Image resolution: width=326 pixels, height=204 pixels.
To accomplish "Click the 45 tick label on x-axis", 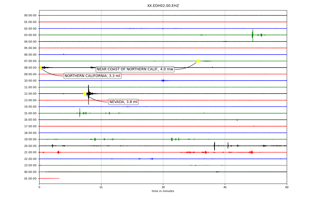I will (x=225, y=187).
